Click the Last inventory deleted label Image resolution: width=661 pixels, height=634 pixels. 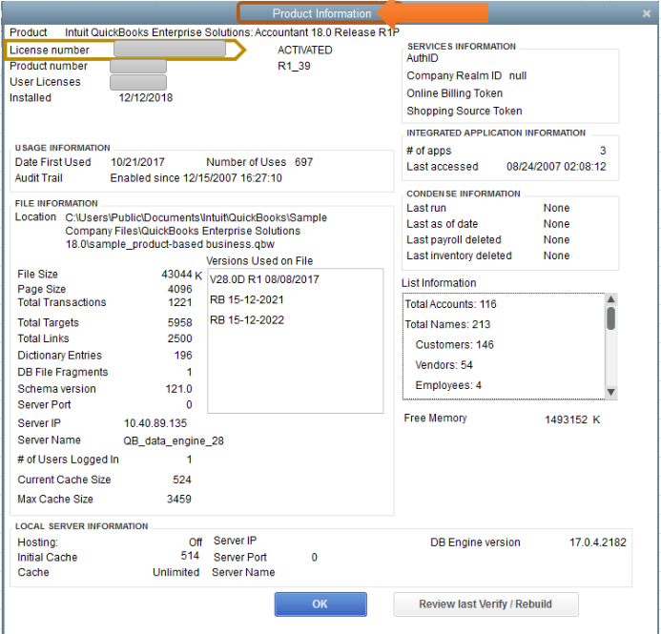click(x=459, y=256)
